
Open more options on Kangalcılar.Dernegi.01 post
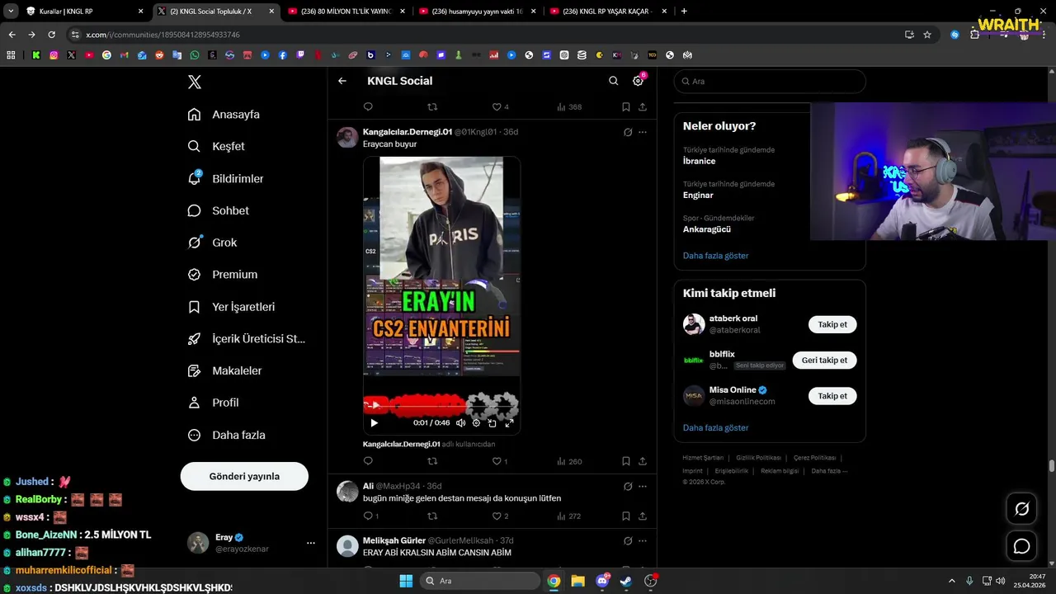pos(643,132)
